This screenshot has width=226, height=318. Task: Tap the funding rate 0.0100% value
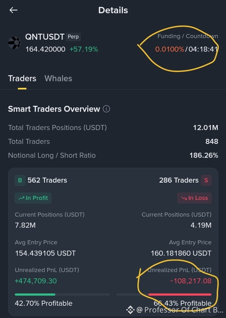[169, 49]
